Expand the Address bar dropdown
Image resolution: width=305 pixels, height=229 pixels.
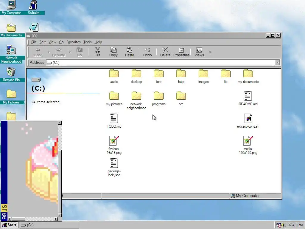(277, 63)
